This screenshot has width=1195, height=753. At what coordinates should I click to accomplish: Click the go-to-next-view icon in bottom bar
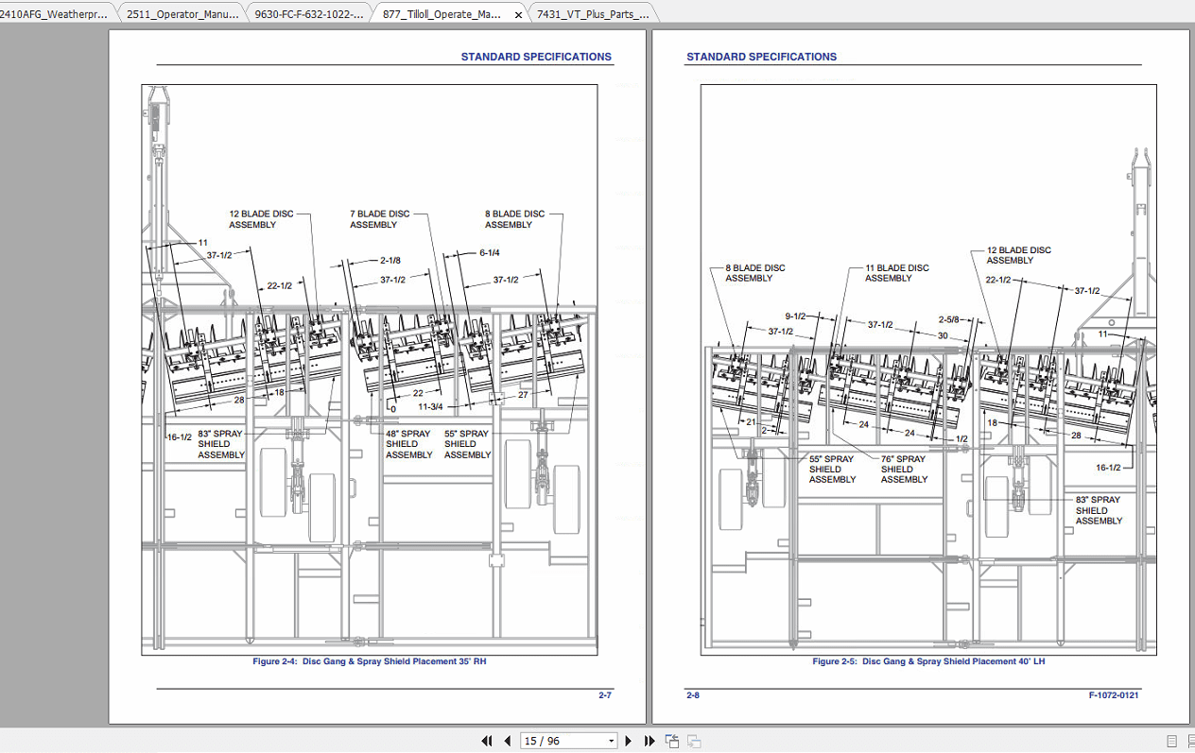pos(694,741)
